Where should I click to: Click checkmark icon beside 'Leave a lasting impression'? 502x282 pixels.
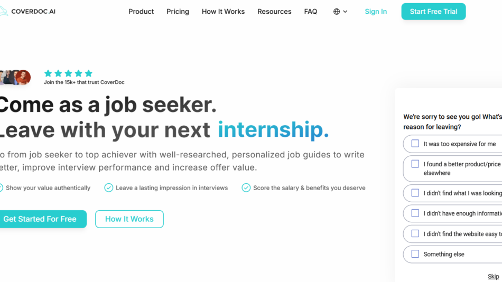coord(109,187)
